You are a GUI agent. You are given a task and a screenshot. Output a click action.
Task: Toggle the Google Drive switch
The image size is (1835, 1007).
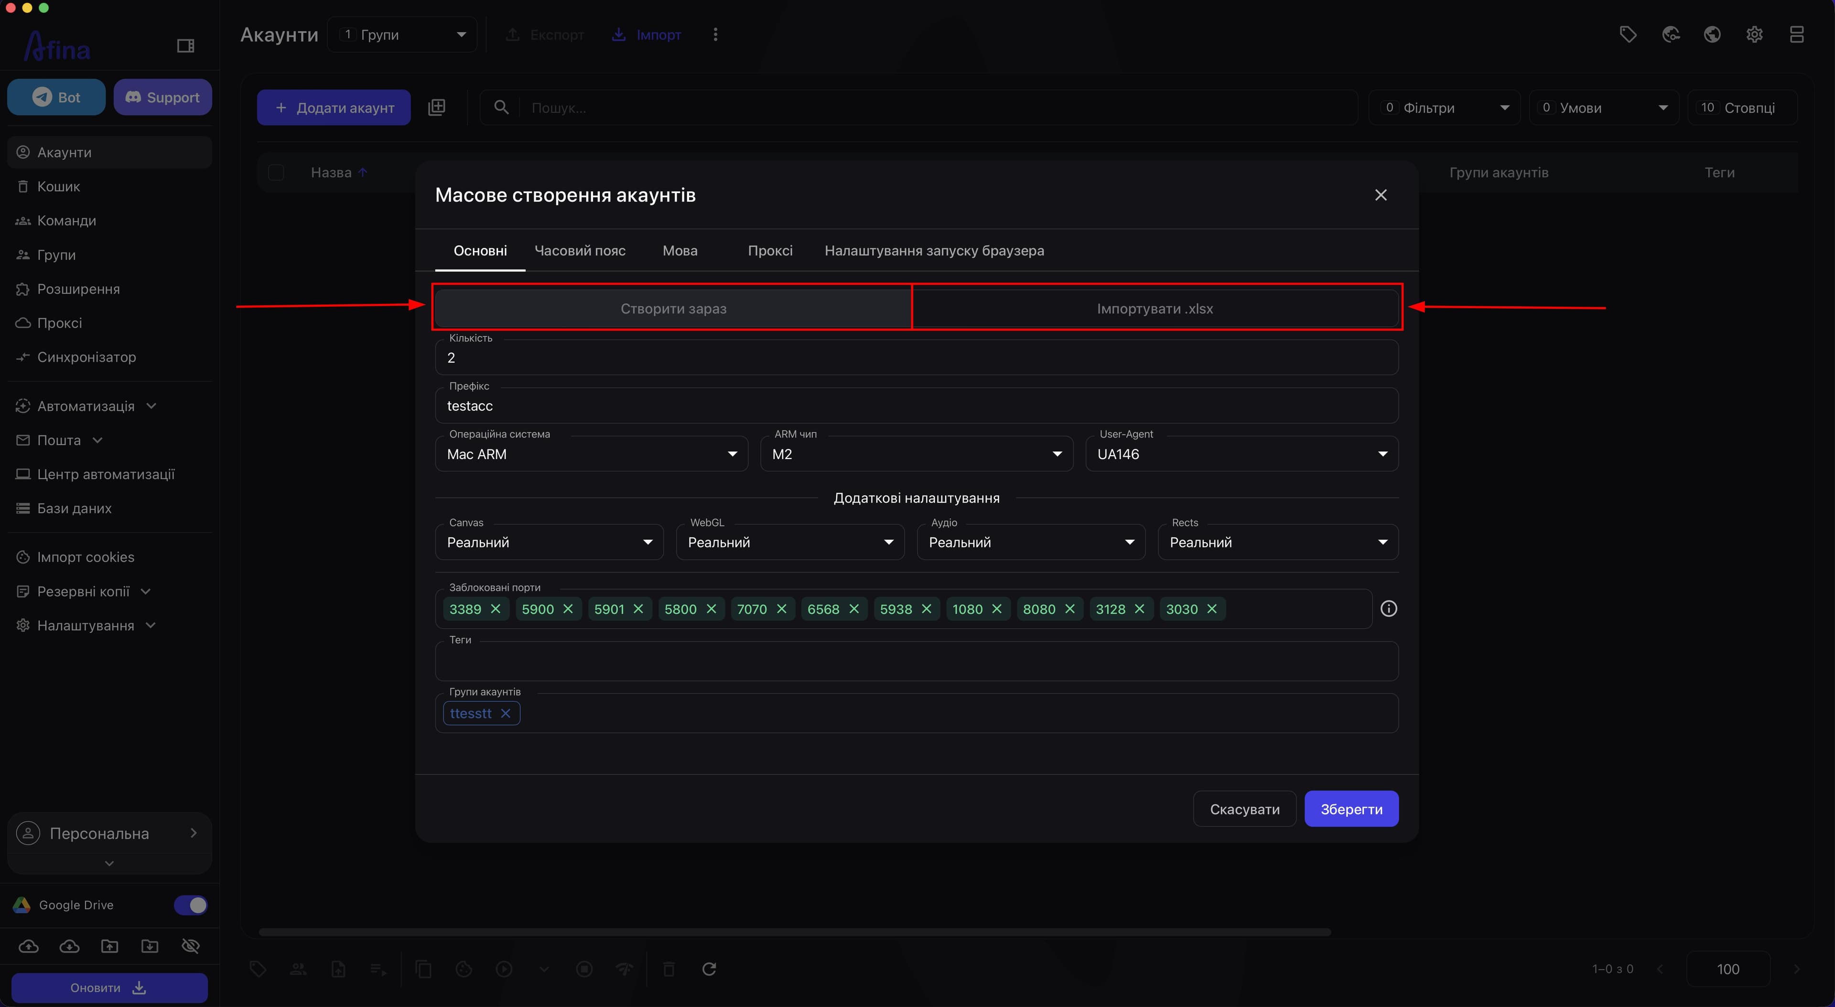click(x=190, y=904)
